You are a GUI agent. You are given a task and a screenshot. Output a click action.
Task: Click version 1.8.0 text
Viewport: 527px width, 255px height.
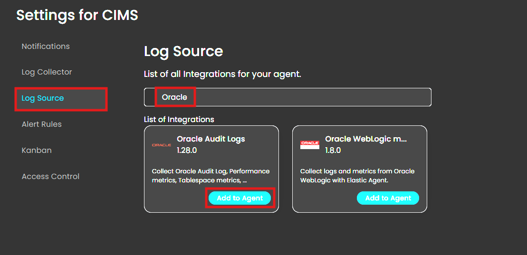333,150
